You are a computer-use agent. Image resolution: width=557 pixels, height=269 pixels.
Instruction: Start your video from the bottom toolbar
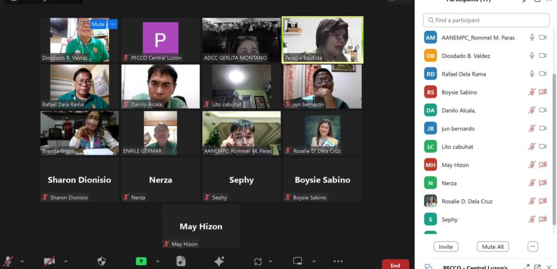[x=49, y=261]
